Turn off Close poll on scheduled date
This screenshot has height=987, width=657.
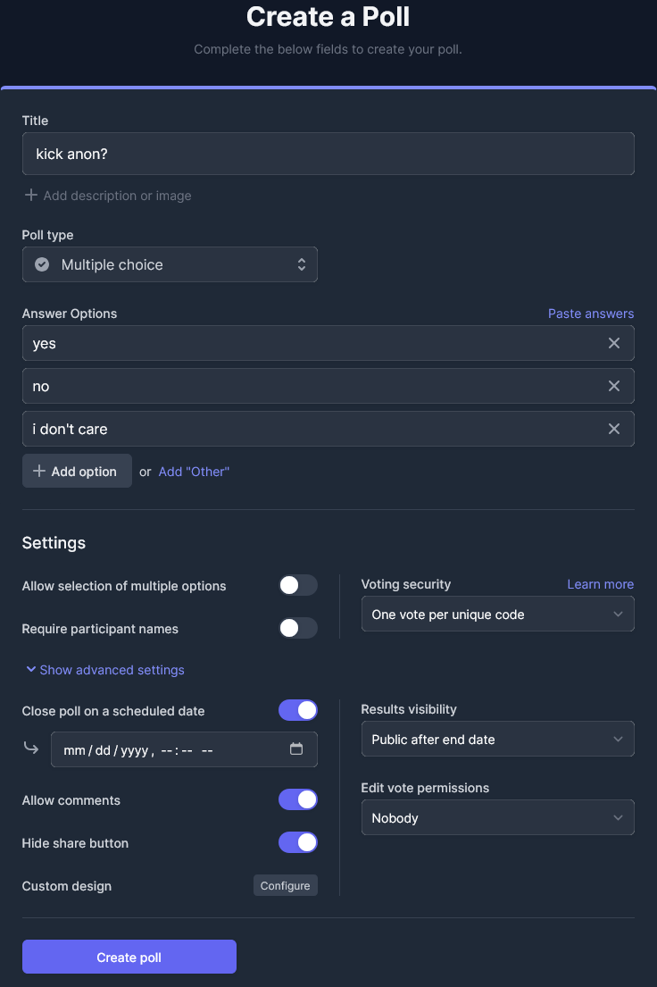tap(297, 711)
